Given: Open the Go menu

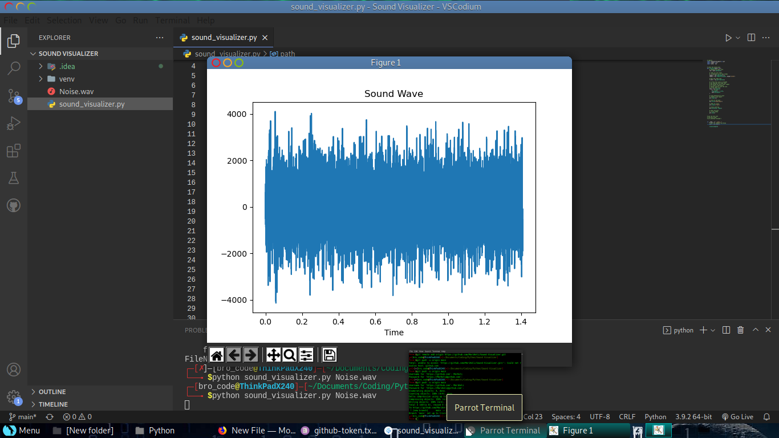Looking at the screenshot, I should [121, 21].
